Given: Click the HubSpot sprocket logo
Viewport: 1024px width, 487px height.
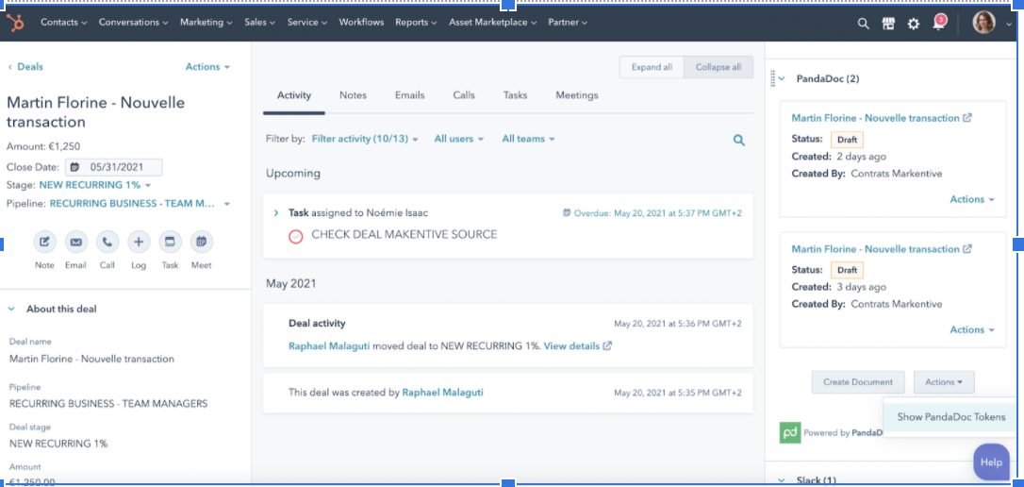Looking at the screenshot, I should pos(16,23).
